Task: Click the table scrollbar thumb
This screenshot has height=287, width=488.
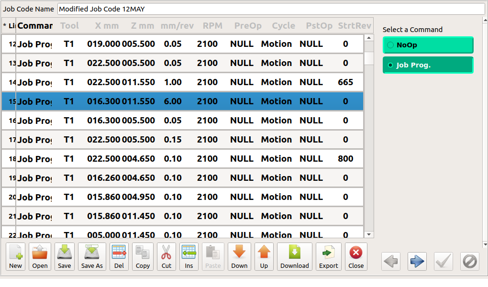Action: (369, 58)
